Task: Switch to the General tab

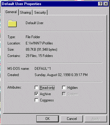Action: coord(11,12)
